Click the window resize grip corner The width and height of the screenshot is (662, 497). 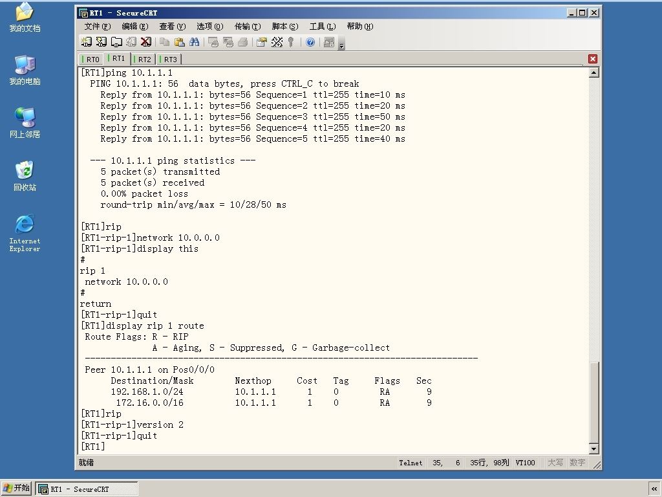(597, 465)
